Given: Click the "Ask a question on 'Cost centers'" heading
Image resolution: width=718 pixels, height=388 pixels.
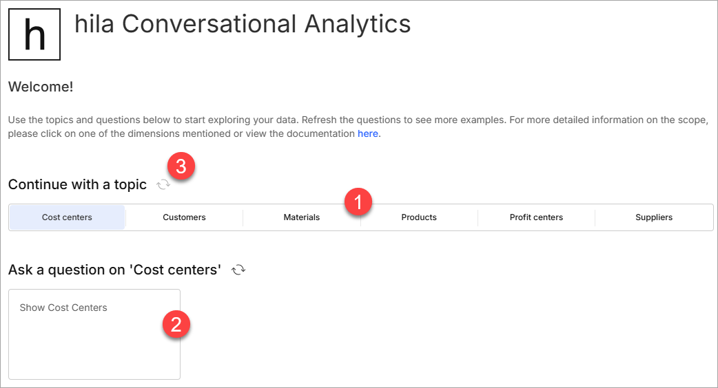Looking at the screenshot, I should [x=114, y=270].
